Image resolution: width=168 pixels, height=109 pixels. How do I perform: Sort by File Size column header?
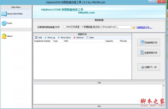(x=125, y=41)
